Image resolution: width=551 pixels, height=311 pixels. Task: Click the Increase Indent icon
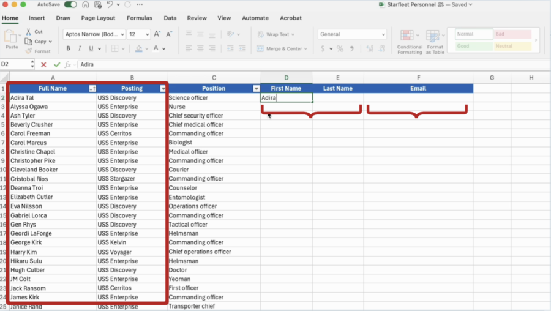tap(242, 48)
